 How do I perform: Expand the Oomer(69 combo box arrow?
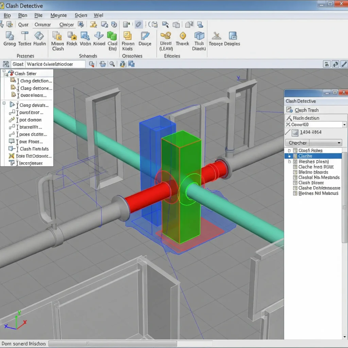tap(344, 125)
